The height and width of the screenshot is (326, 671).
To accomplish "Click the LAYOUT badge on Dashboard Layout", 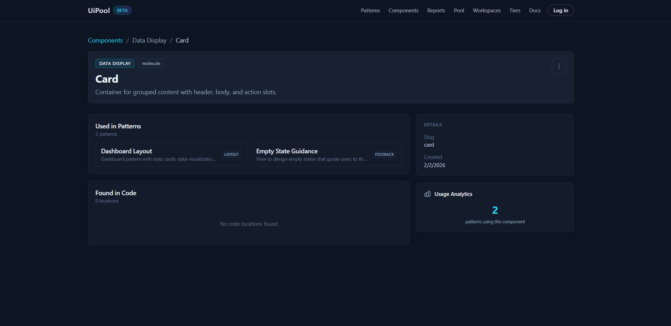I will [231, 154].
